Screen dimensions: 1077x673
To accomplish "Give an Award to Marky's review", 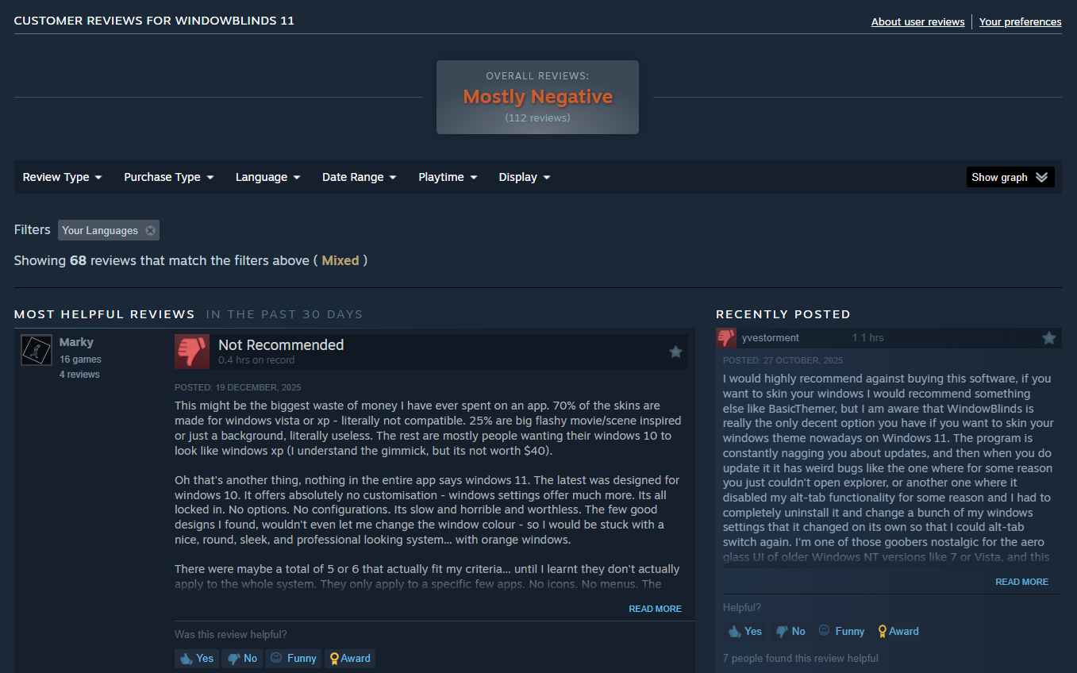I will [x=350, y=658].
